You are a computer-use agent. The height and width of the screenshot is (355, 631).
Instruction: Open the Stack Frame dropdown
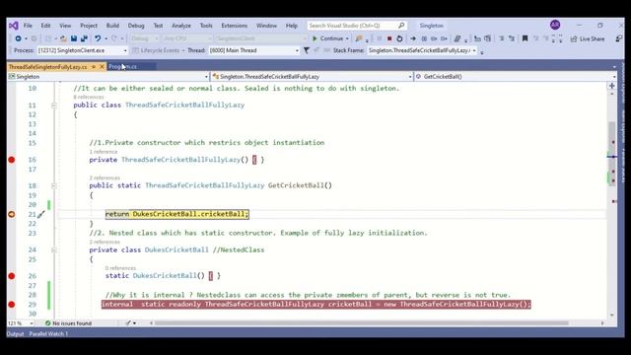(422, 50)
